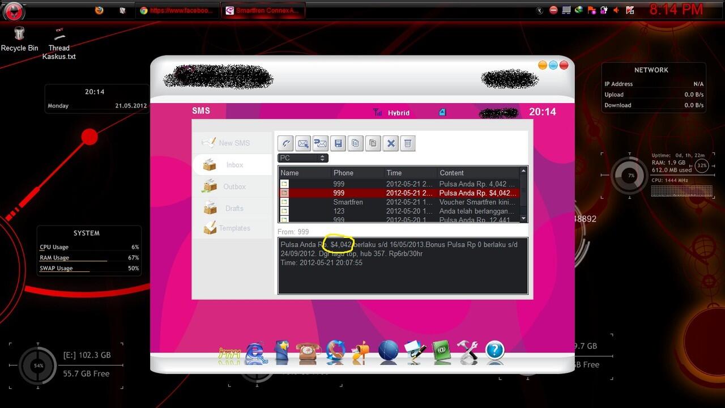Click the trash bin toolbar icon
Viewport: 725px width, 408px height.
coord(408,143)
